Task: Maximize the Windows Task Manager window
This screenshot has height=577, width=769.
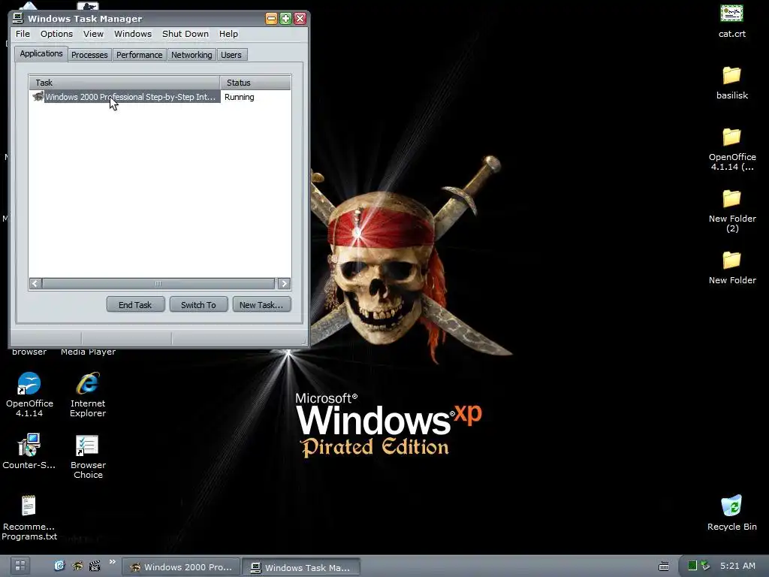Action: 285,19
